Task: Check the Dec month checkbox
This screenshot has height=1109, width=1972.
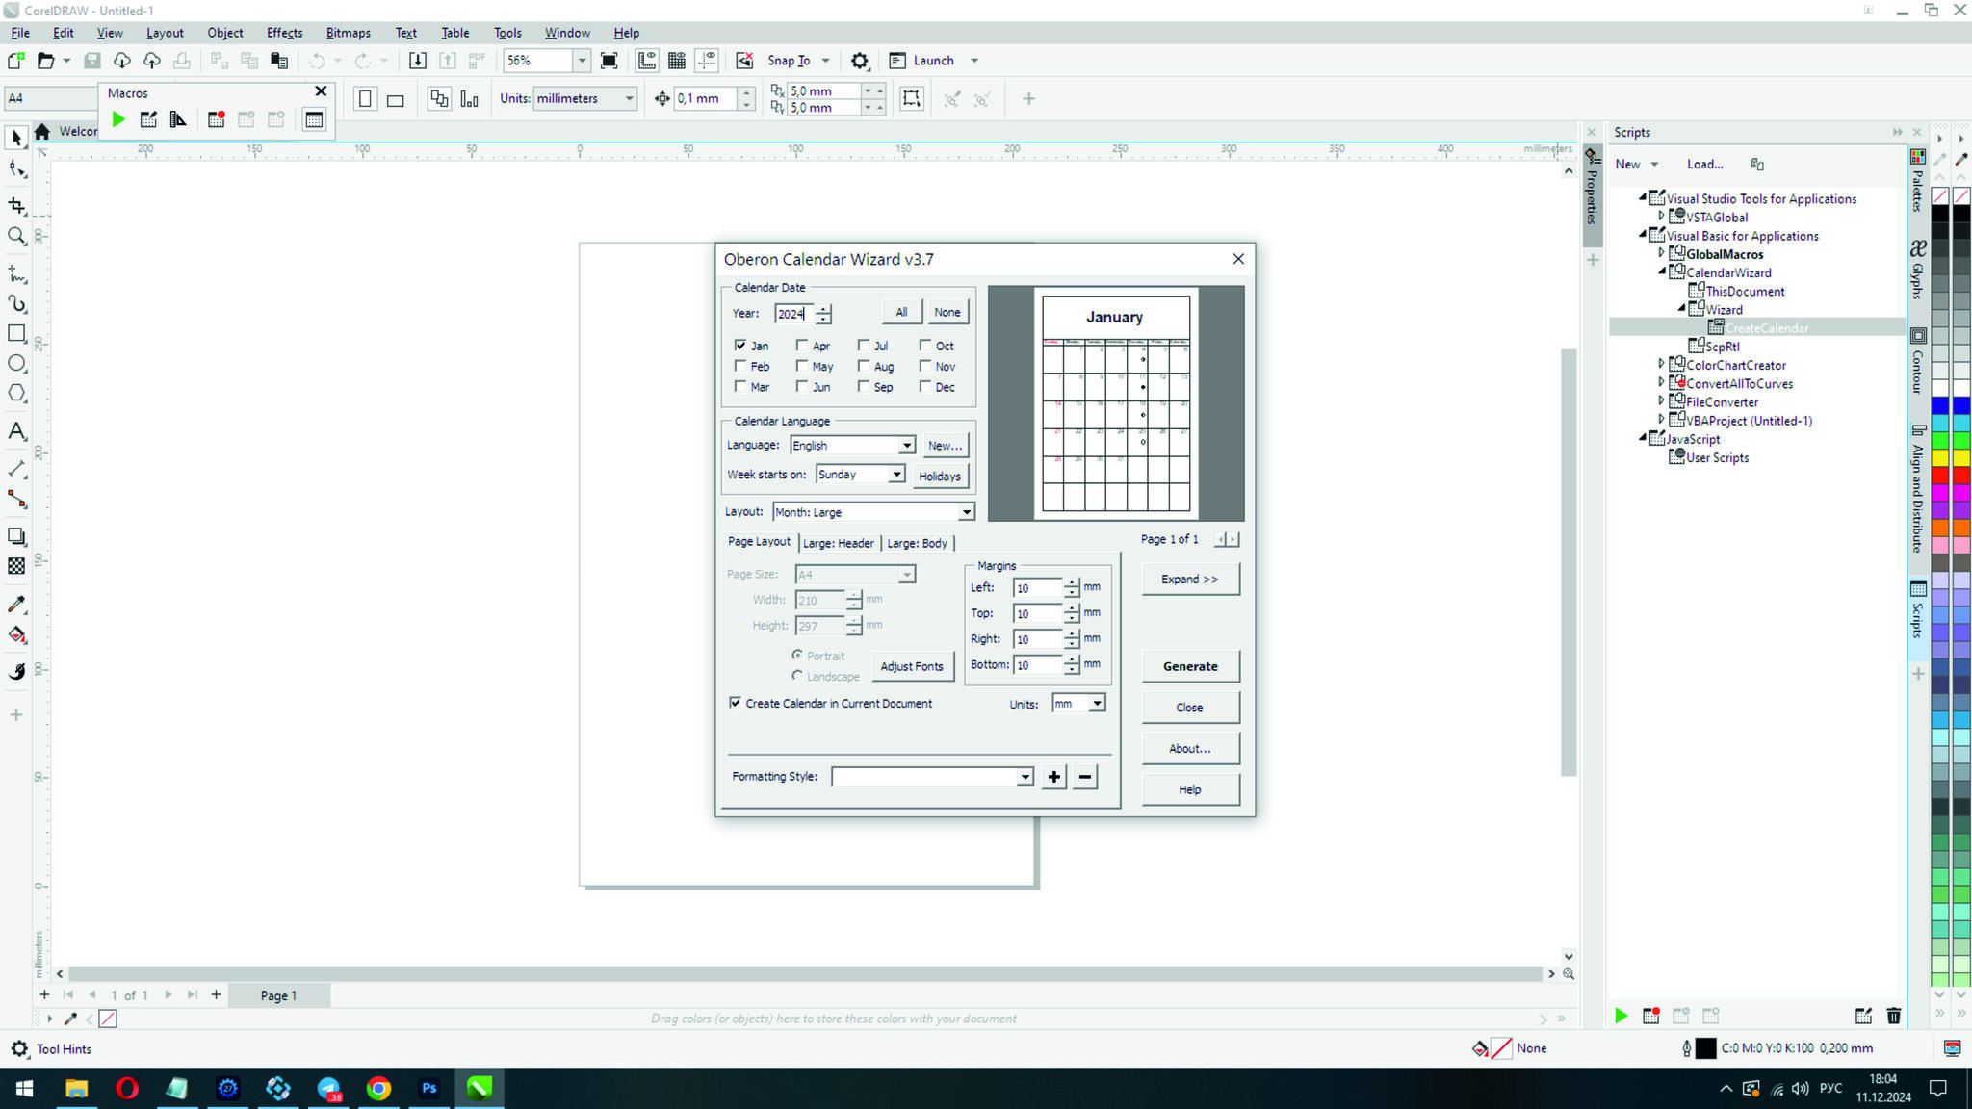Action: click(x=925, y=387)
